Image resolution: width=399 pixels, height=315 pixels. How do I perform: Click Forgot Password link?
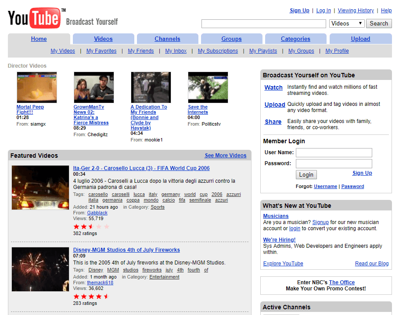pos(352,186)
